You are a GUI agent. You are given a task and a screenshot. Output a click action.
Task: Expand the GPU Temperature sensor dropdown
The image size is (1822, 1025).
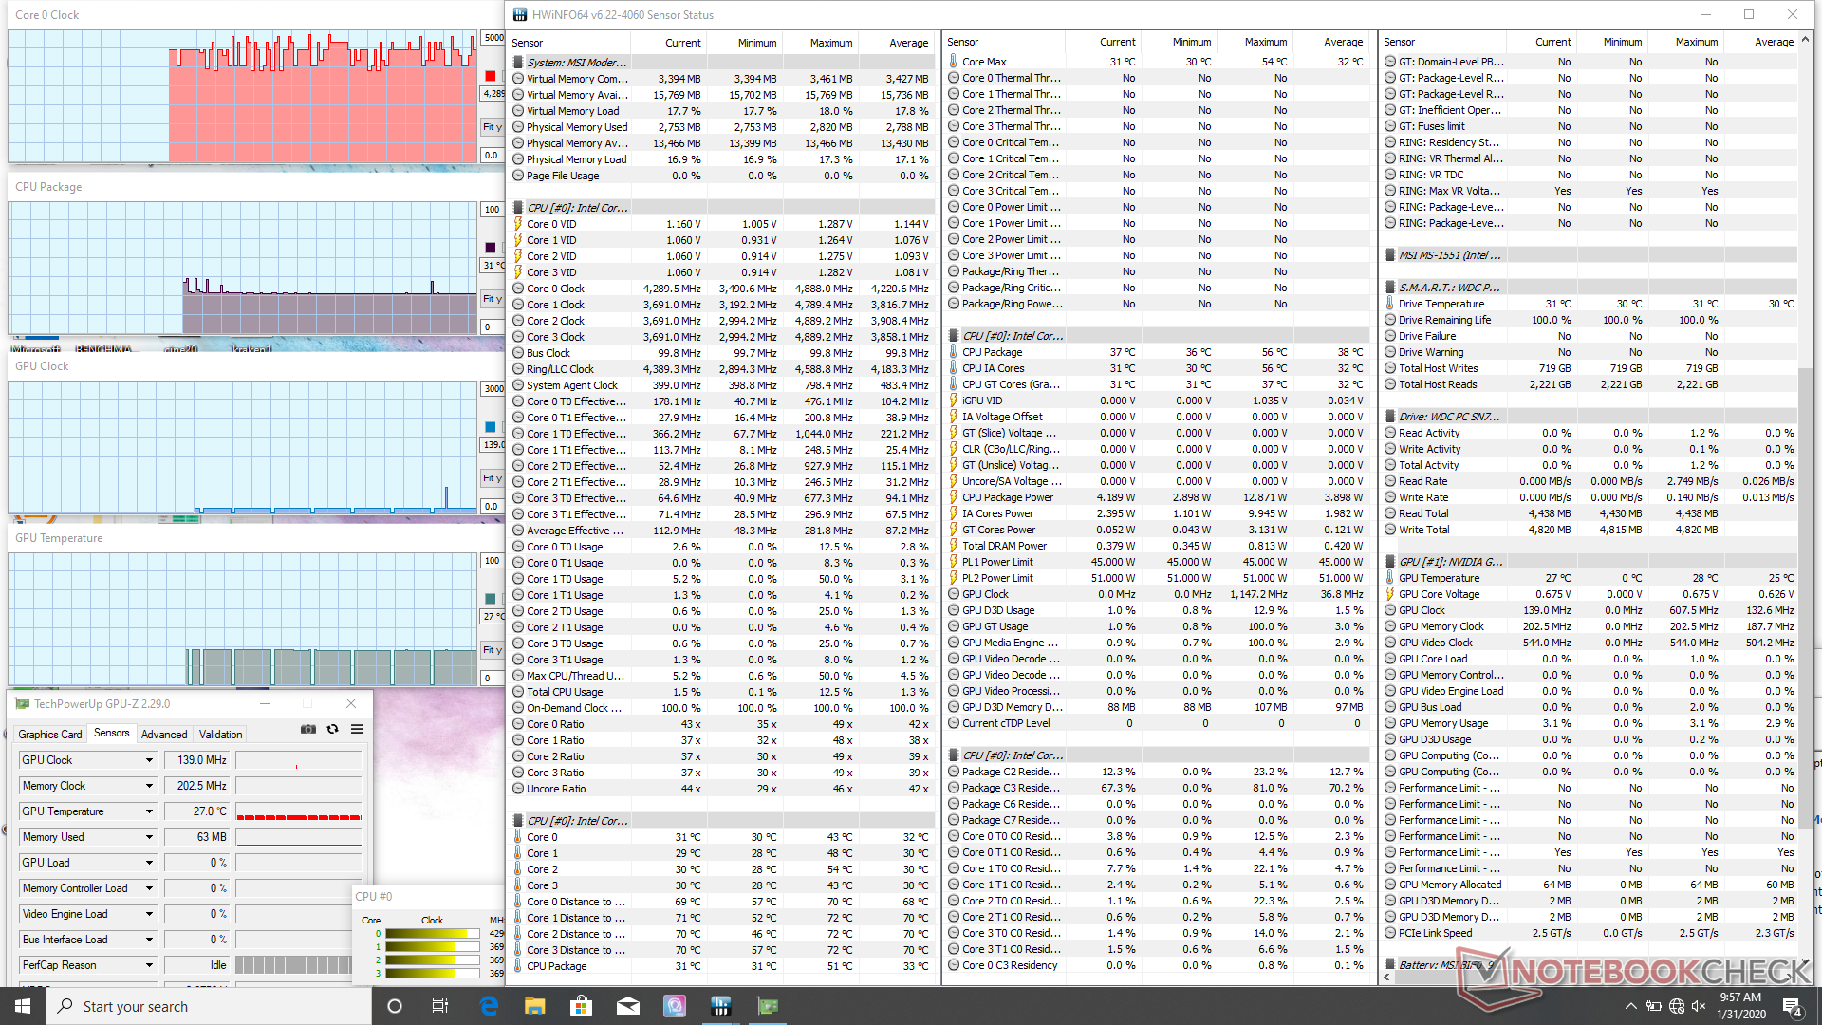click(x=149, y=811)
